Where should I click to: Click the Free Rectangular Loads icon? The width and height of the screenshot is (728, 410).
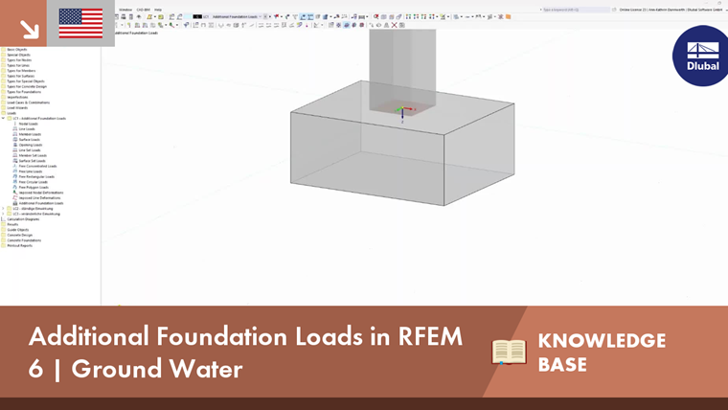pyautogui.click(x=15, y=177)
